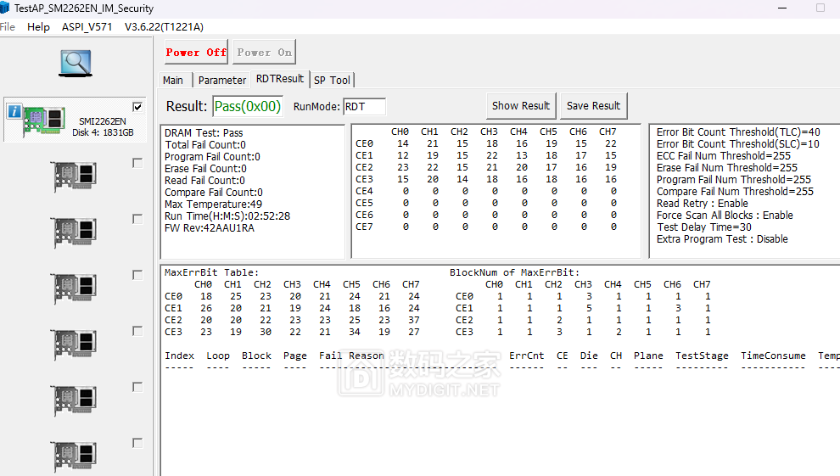Tick the checkbox right under the SMI2262EN checkbox
The image size is (840, 476).
tap(137, 163)
